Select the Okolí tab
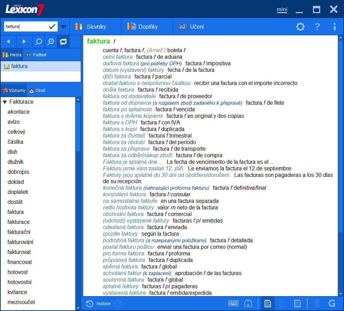 tap(37, 90)
